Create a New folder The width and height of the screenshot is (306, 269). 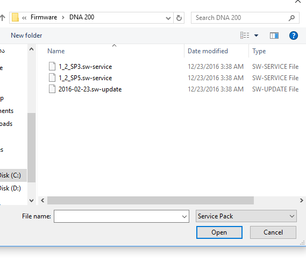pyautogui.click(x=26, y=36)
